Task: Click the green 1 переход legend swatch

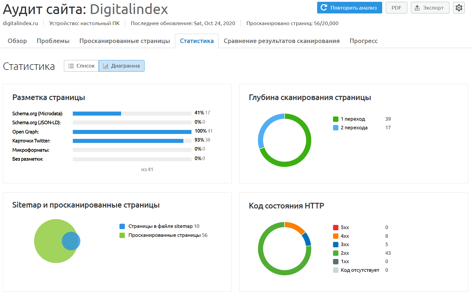Action: [336, 119]
